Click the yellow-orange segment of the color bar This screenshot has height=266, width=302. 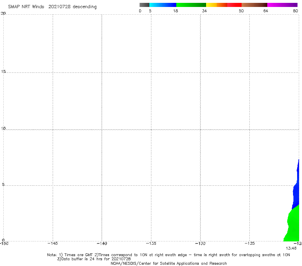[x=216, y=5]
